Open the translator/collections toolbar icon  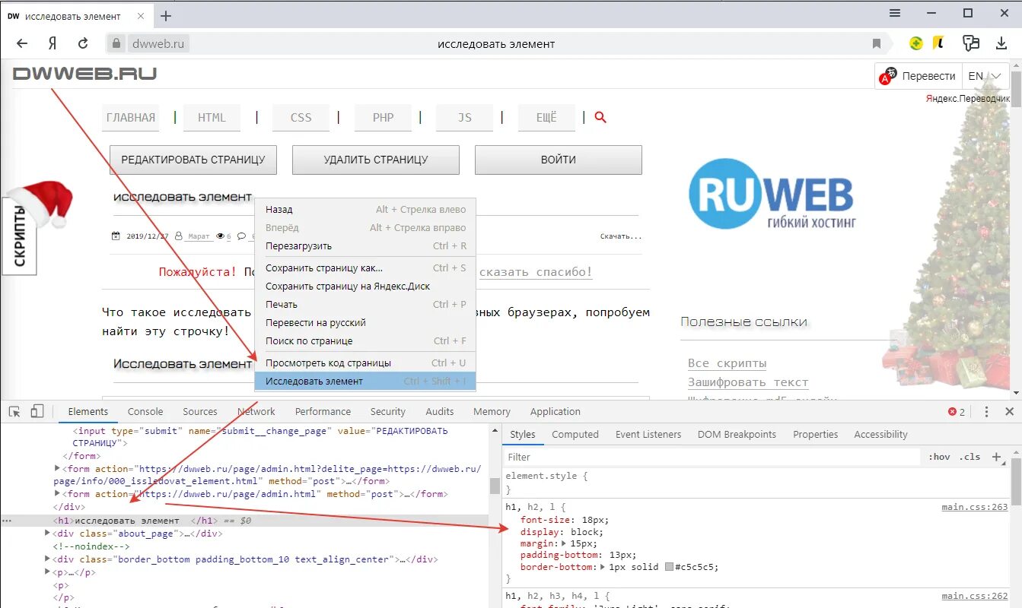coord(970,43)
